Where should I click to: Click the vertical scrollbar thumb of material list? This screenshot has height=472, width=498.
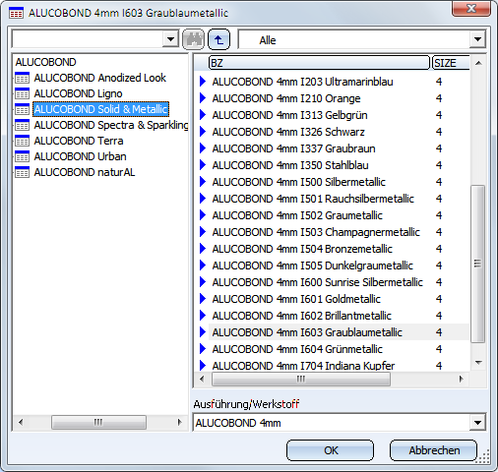click(x=477, y=264)
